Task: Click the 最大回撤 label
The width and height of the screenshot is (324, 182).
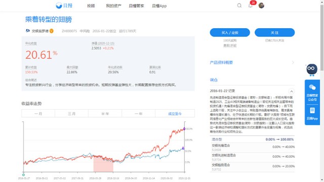Action: coord(72,67)
